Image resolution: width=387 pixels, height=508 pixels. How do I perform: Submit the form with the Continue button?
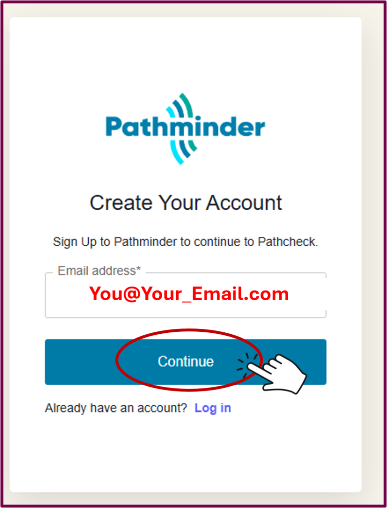pos(186,362)
